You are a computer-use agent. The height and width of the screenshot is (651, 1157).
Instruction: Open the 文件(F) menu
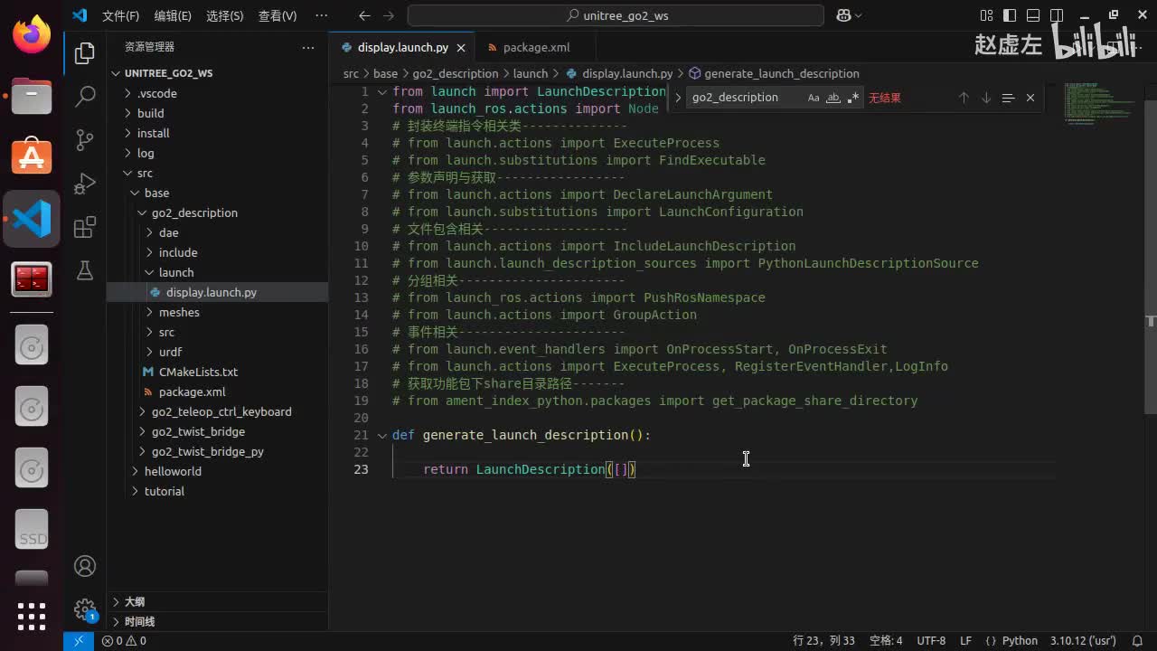tap(120, 15)
